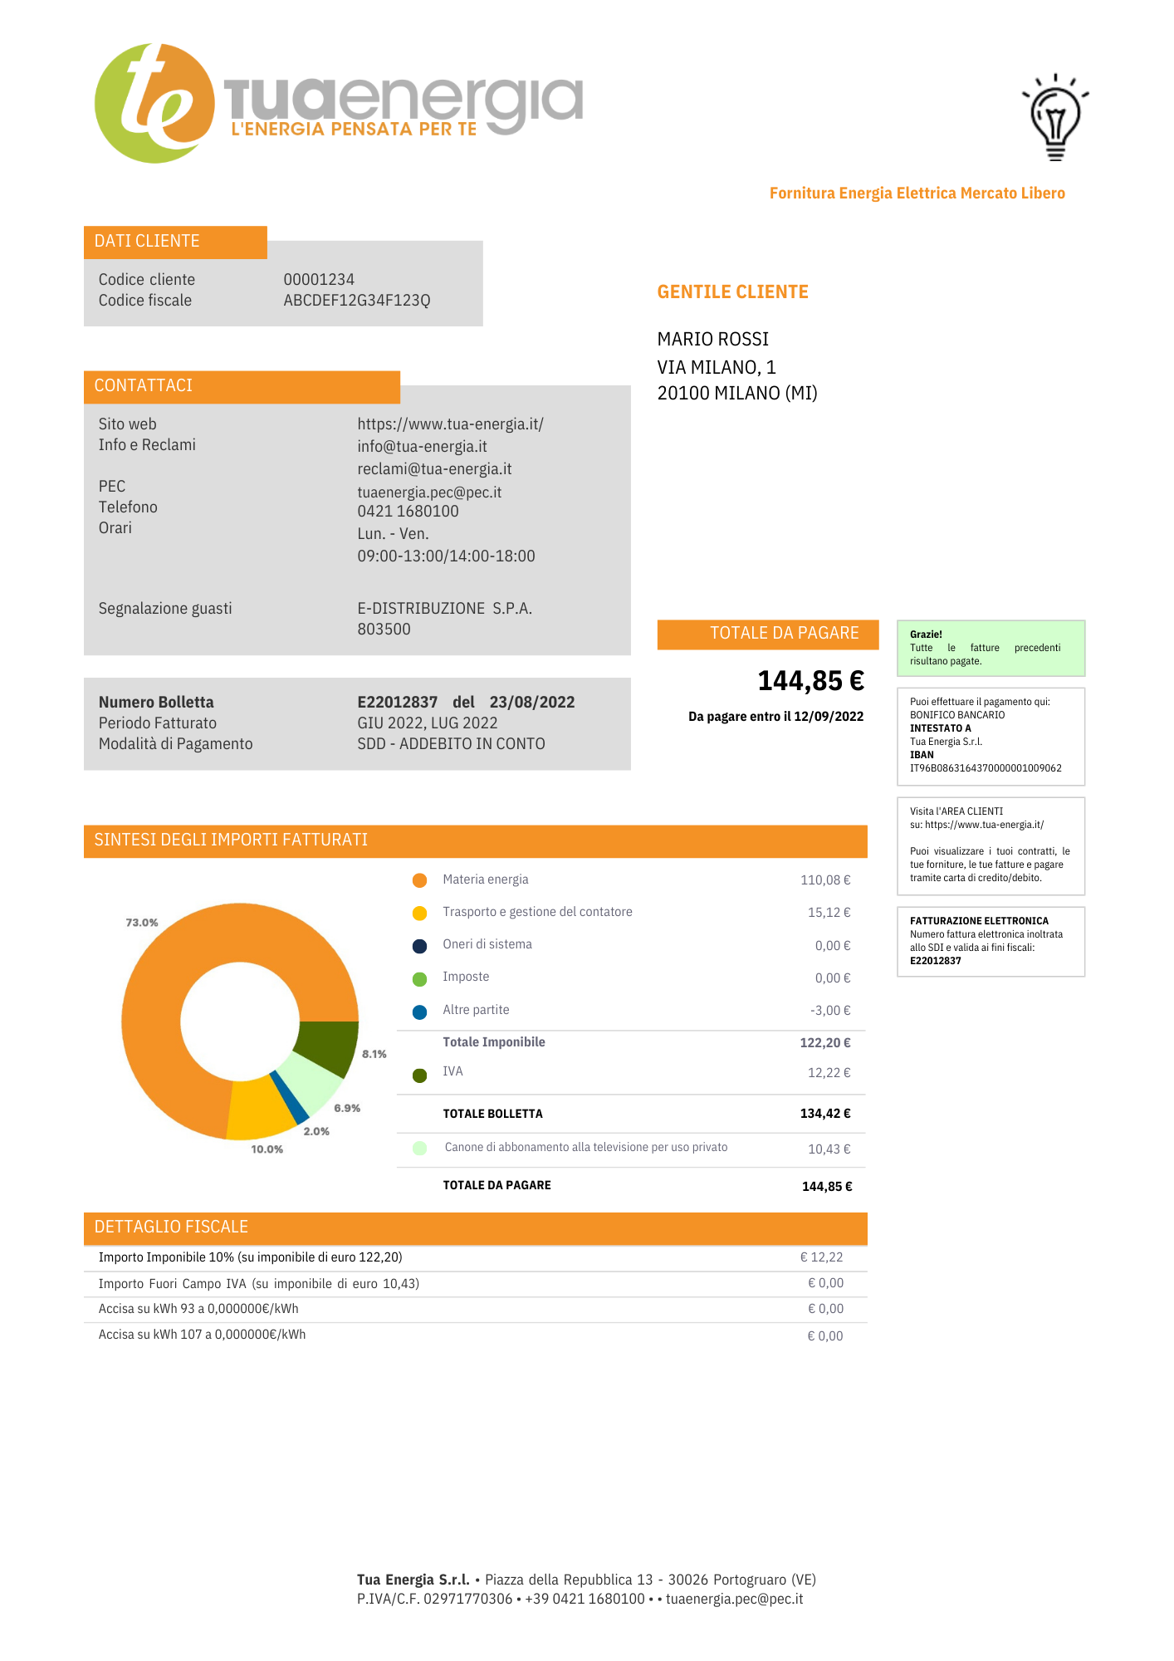
Task: Select the blue Altre partite legend dot
Action: click(x=419, y=1012)
